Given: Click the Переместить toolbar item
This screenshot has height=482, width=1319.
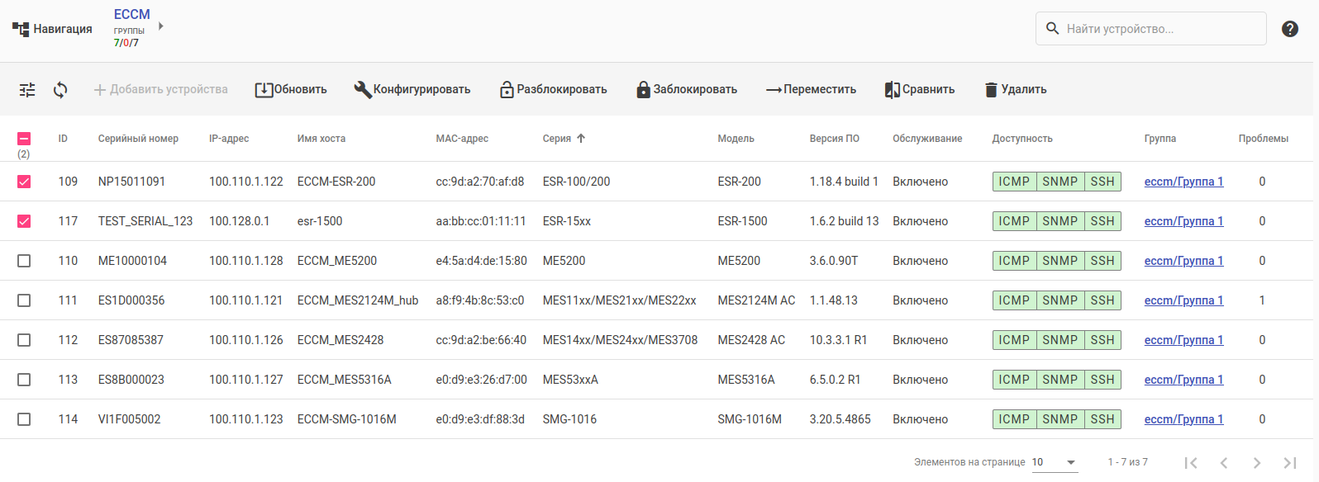Looking at the screenshot, I should 811,90.
